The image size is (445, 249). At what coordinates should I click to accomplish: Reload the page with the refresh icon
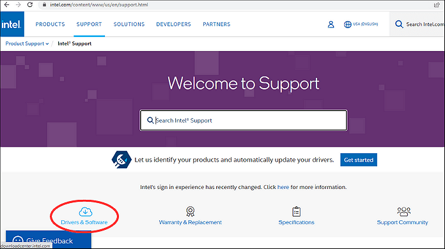[30, 5]
